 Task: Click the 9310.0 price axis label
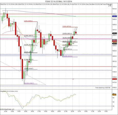pos(115,9)
